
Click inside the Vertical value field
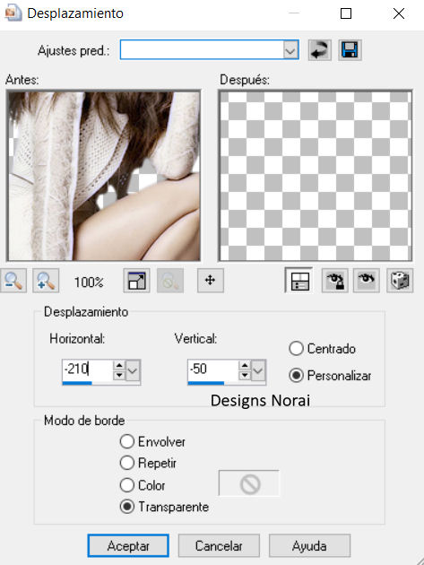point(213,369)
